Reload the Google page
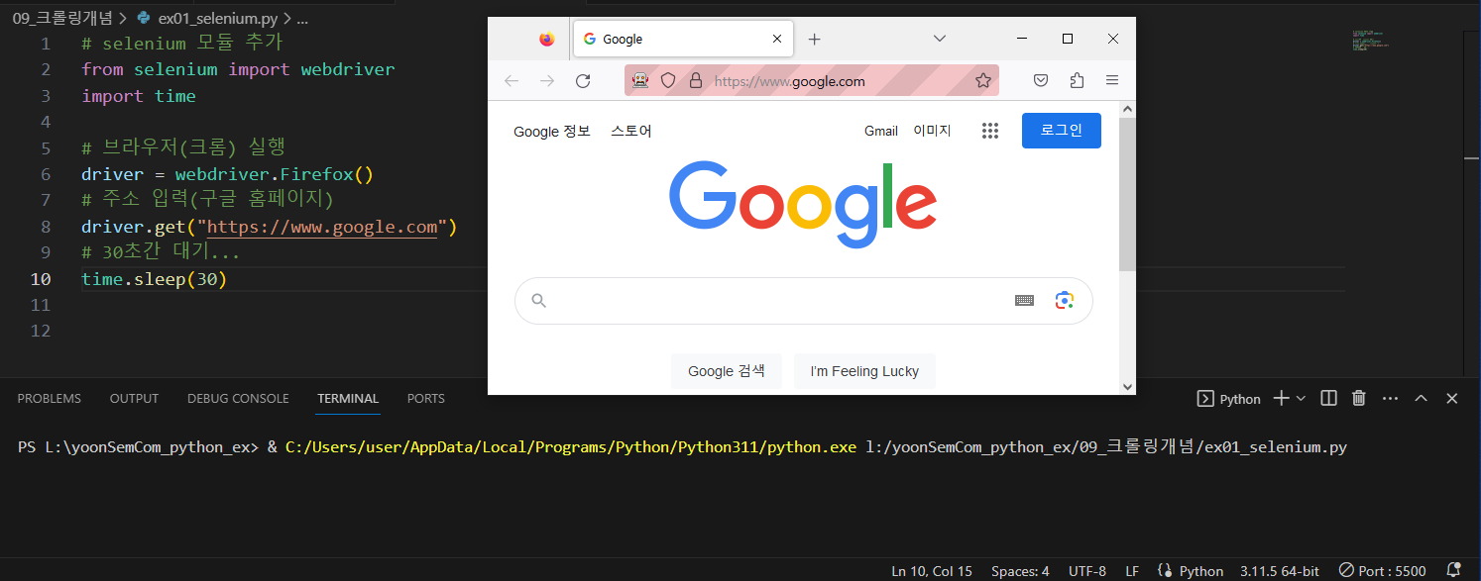The height and width of the screenshot is (581, 1481). 583,81
